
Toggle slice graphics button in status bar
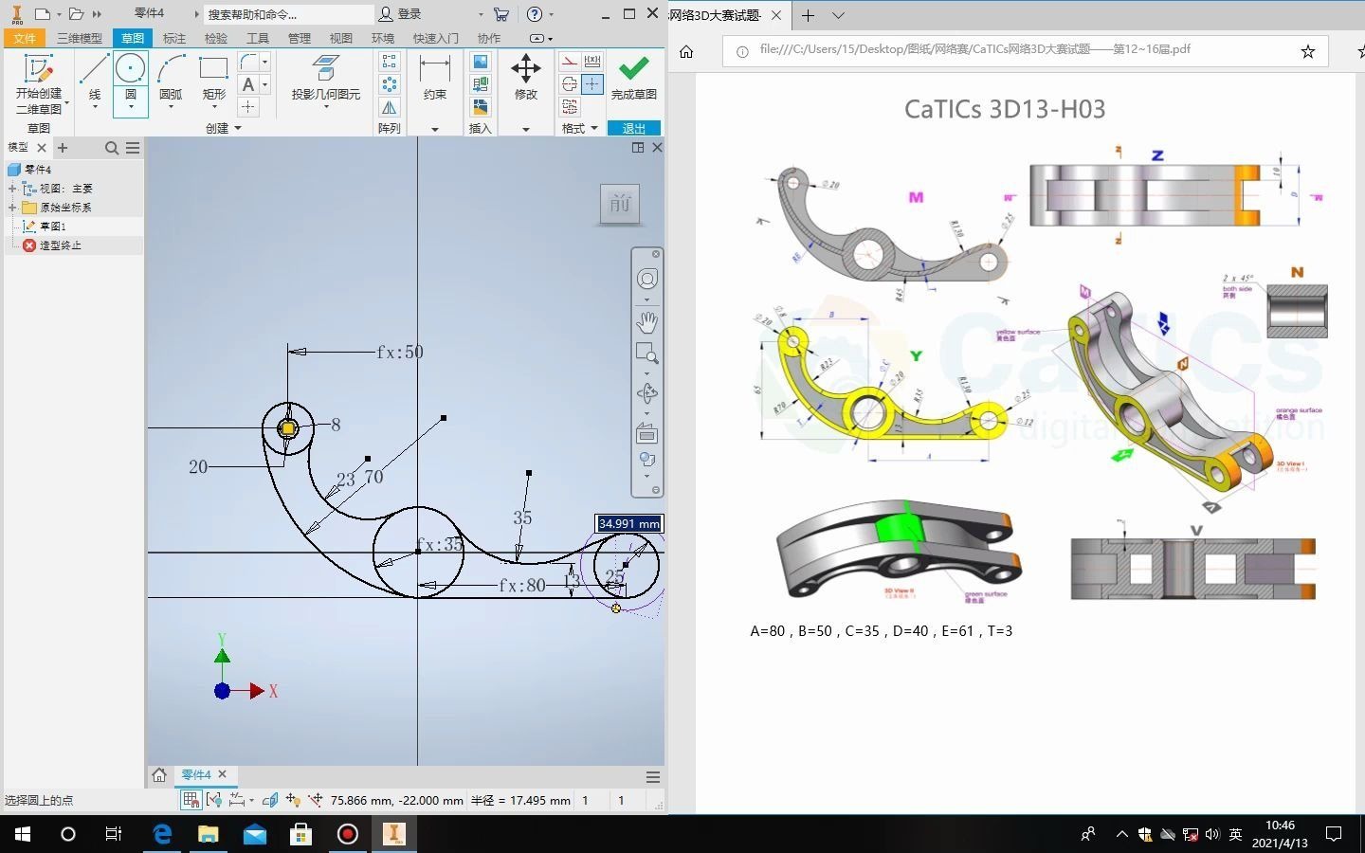[270, 800]
